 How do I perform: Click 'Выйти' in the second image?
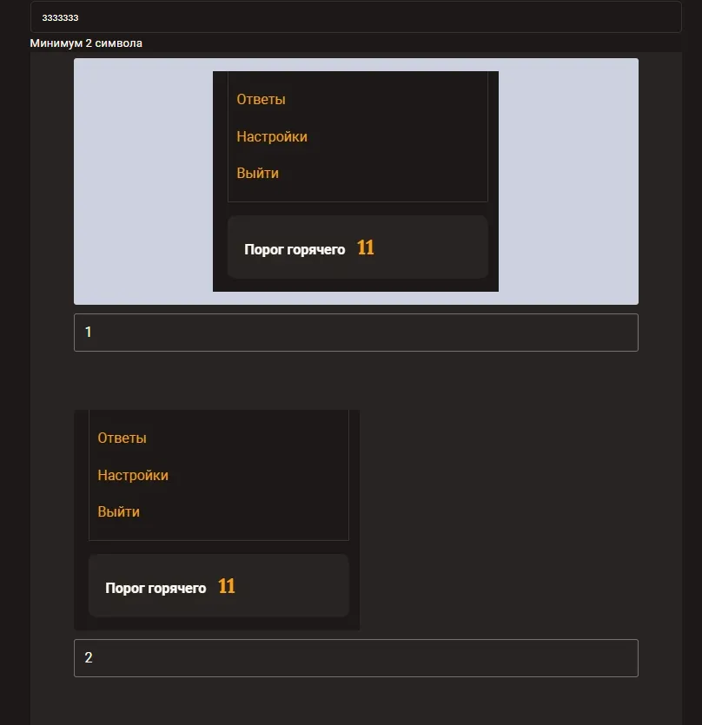[x=118, y=511]
